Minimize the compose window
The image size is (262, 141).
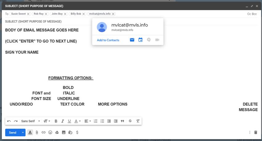[x=247, y=6]
